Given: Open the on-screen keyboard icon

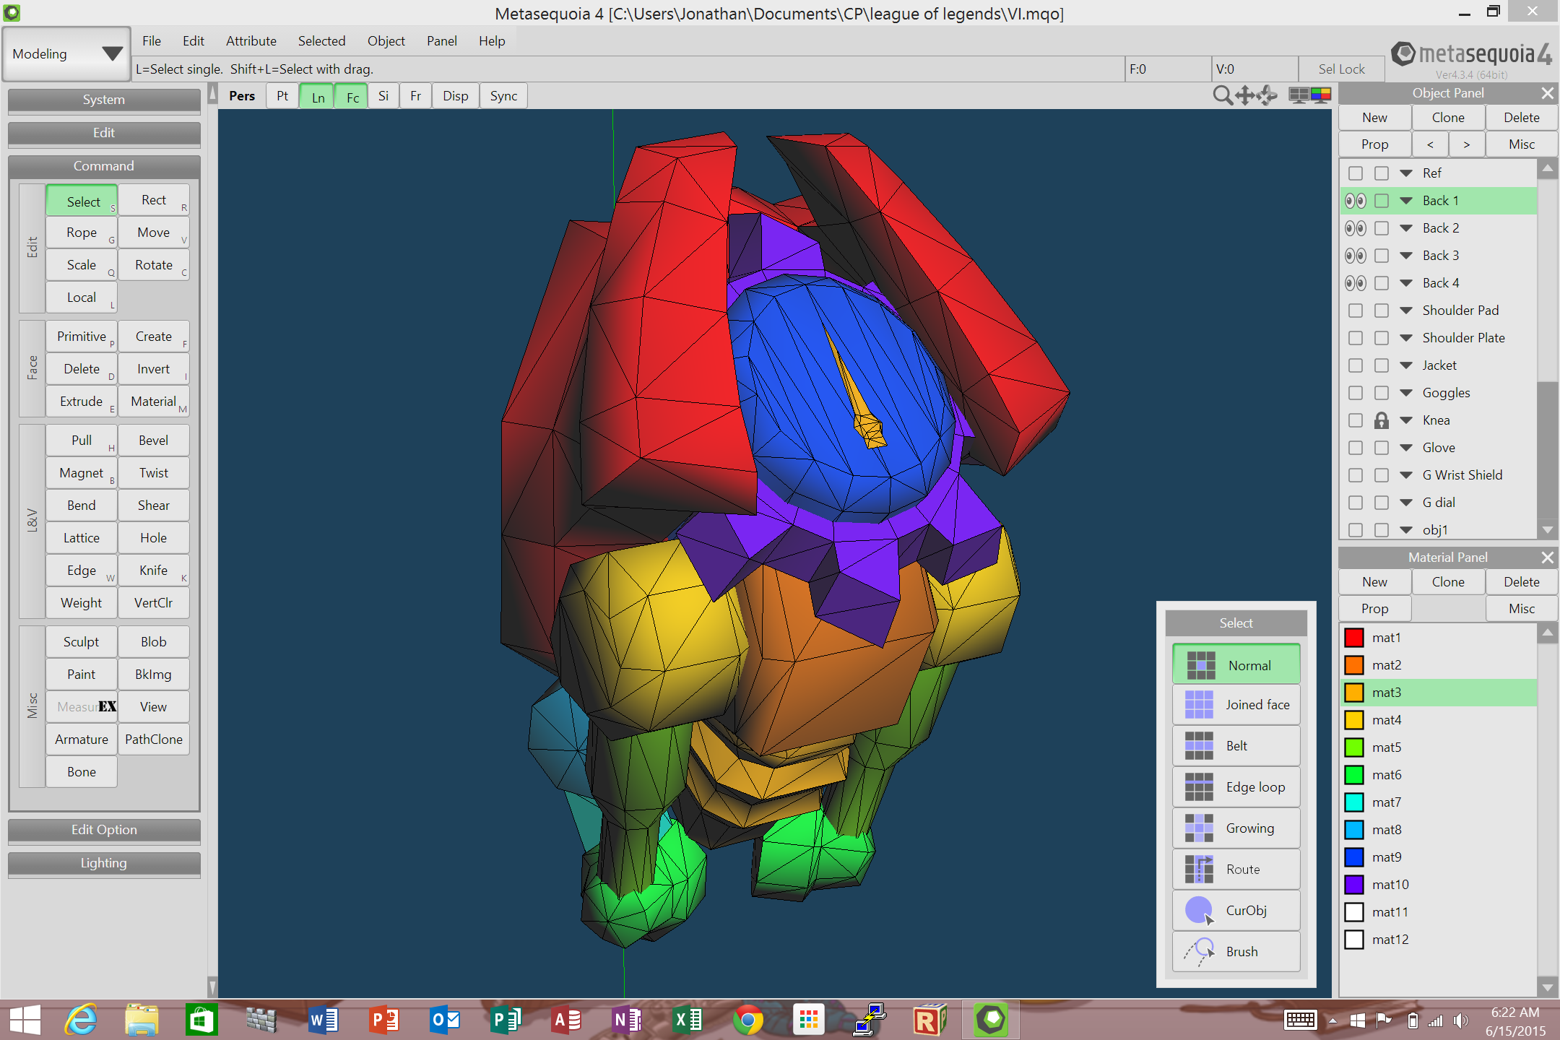Looking at the screenshot, I should pyautogui.click(x=1300, y=1020).
